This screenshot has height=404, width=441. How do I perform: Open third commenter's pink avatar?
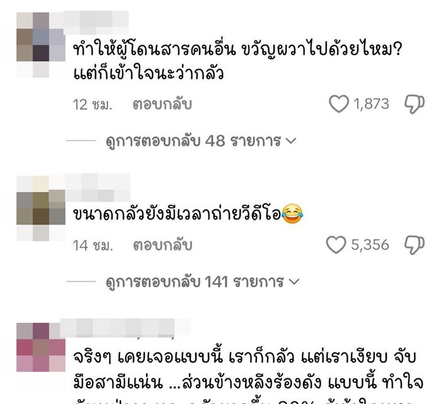tap(41, 347)
